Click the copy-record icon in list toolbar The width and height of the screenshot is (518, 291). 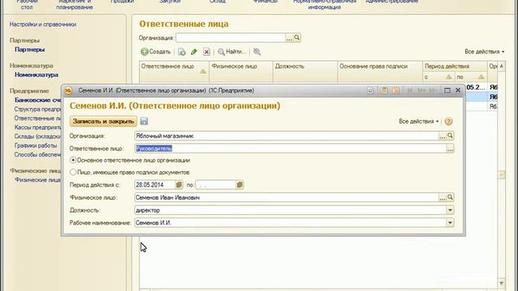pyautogui.click(x=181, y=52)
